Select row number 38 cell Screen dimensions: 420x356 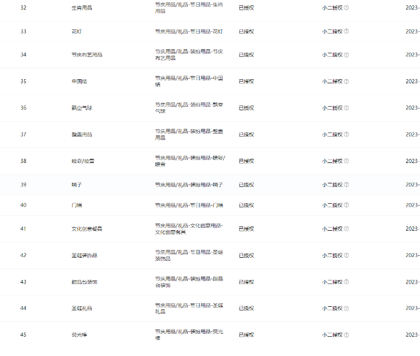coord(23,161)
